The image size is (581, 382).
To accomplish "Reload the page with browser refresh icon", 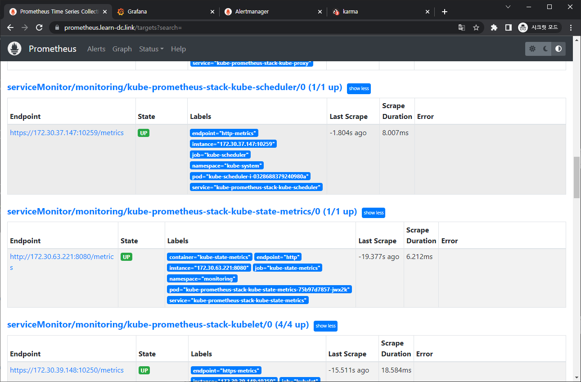I will 39,27.
